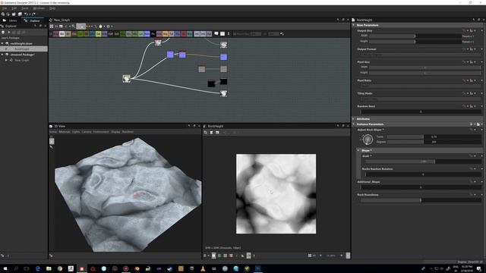Viewport: 486px width, 273px height.
Task: Collapse the Instance Parameters section
Action: 354,124
